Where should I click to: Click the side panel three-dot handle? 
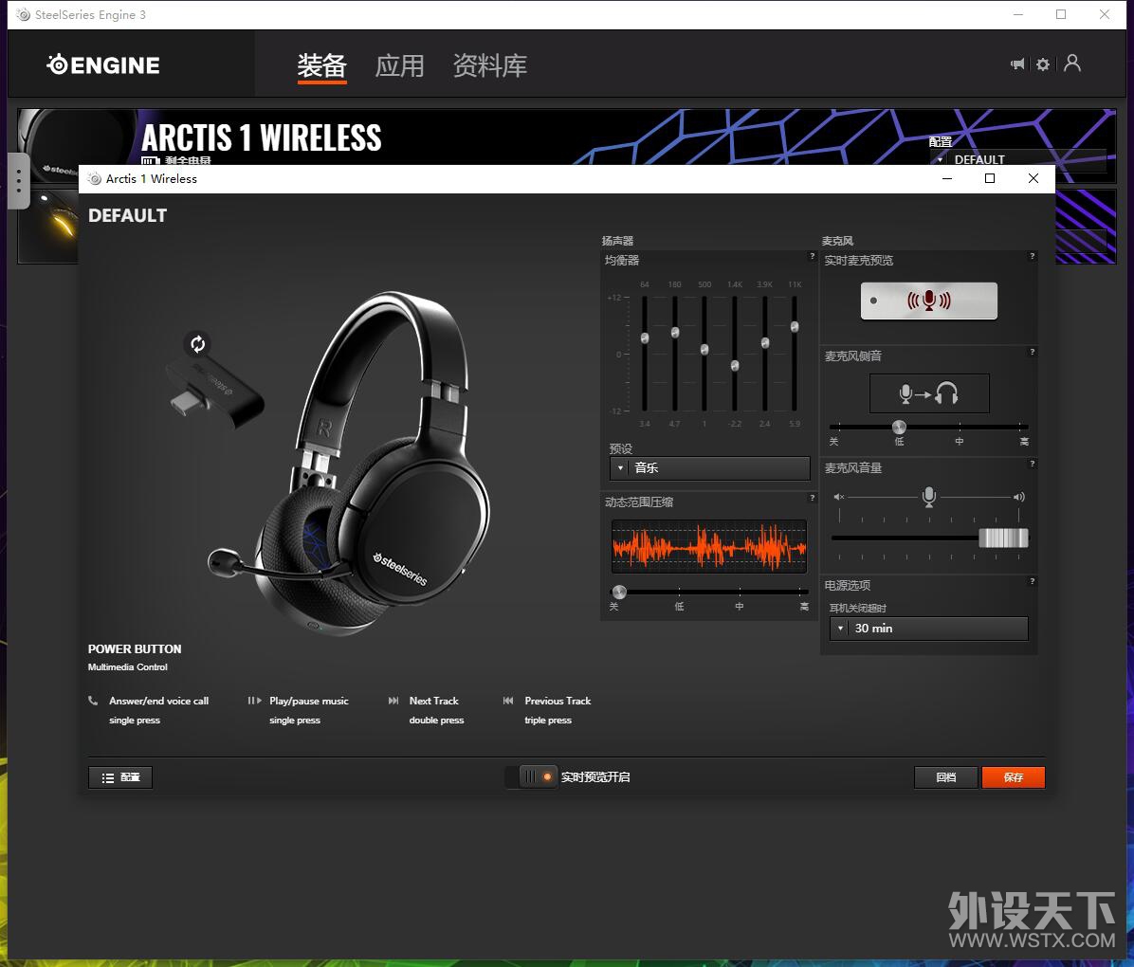click(18, 181)
